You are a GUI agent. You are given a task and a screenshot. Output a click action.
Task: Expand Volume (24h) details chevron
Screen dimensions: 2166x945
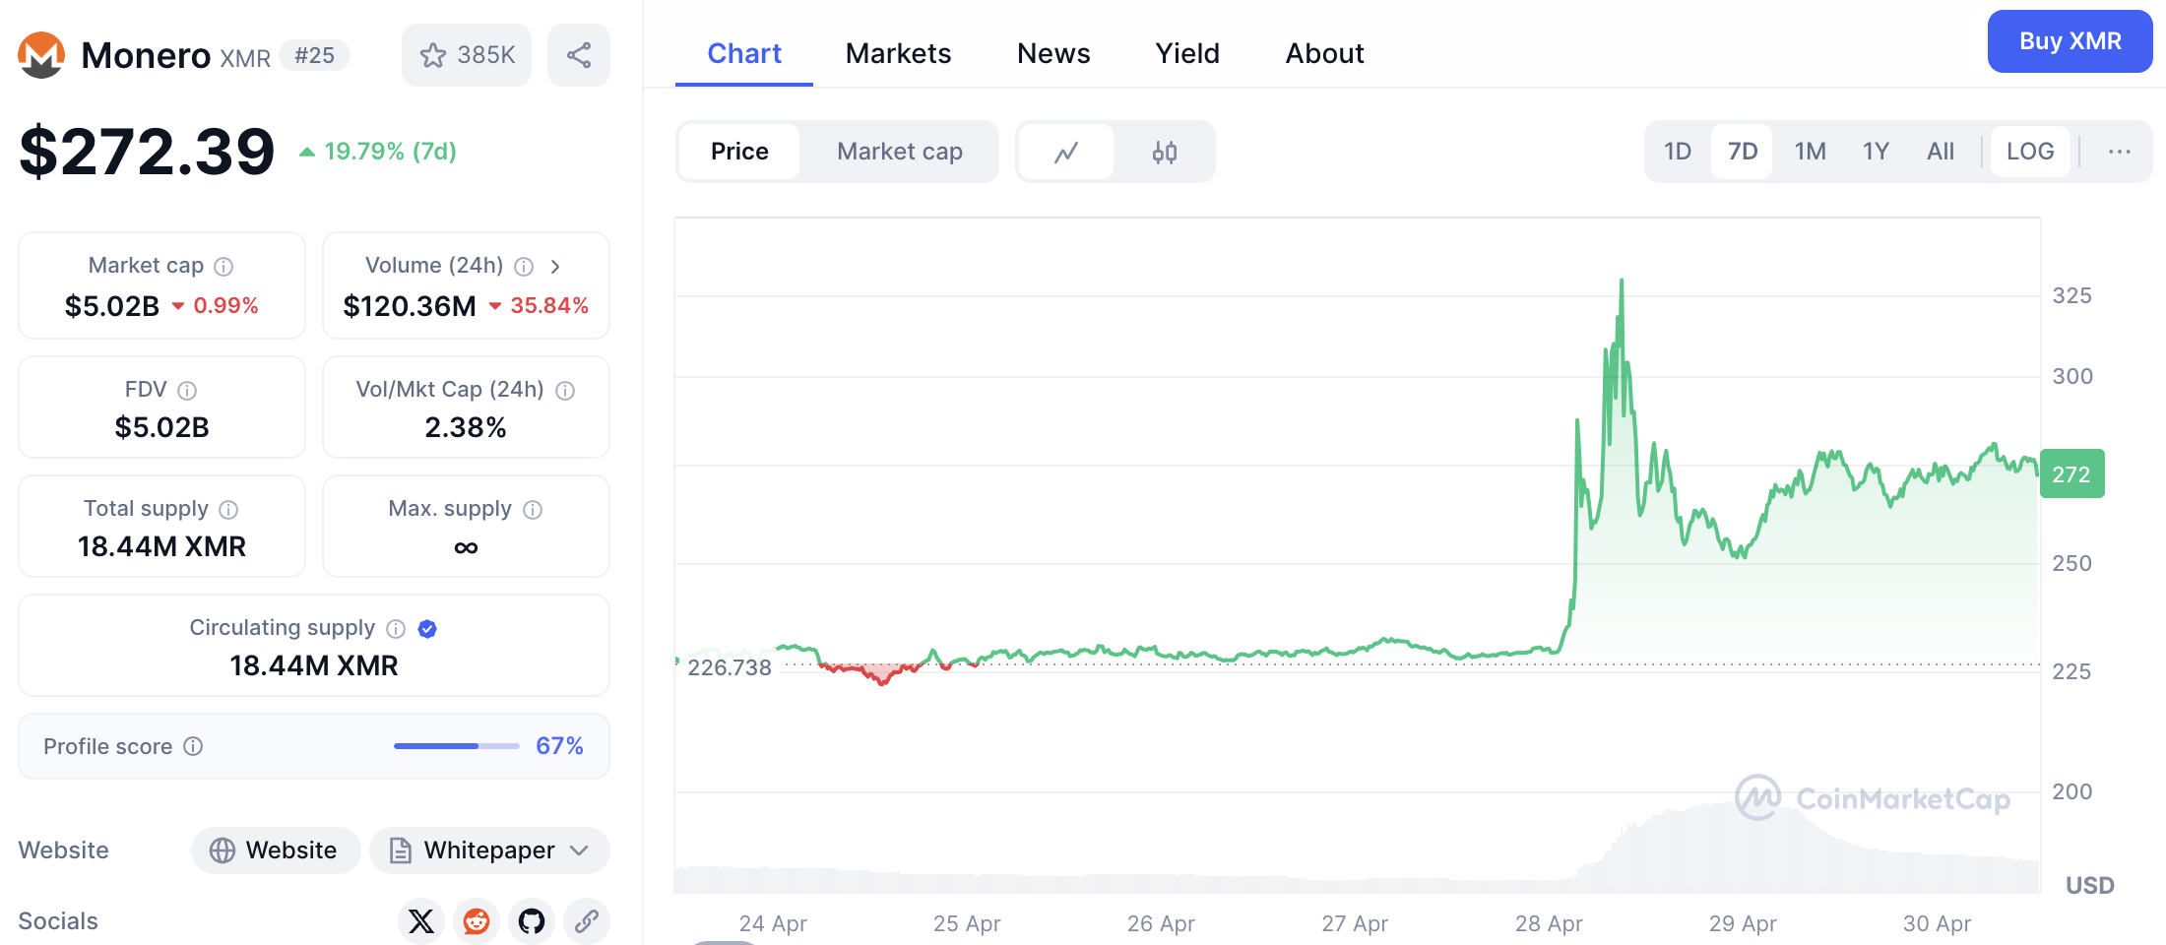click(x=555, y=267)
